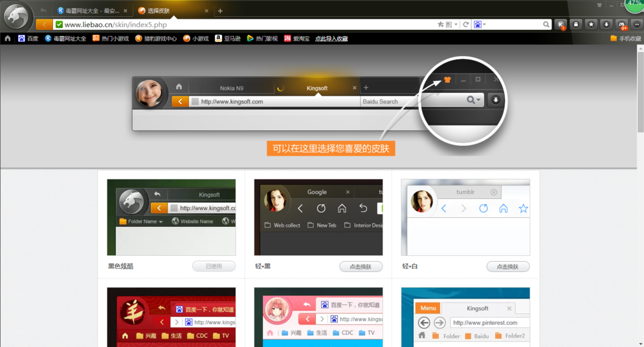Click the 可以在这里选择您喜爱的皮肤 orange banner
The height and width of the screenshot is (347, 644).
pos(331,149)
